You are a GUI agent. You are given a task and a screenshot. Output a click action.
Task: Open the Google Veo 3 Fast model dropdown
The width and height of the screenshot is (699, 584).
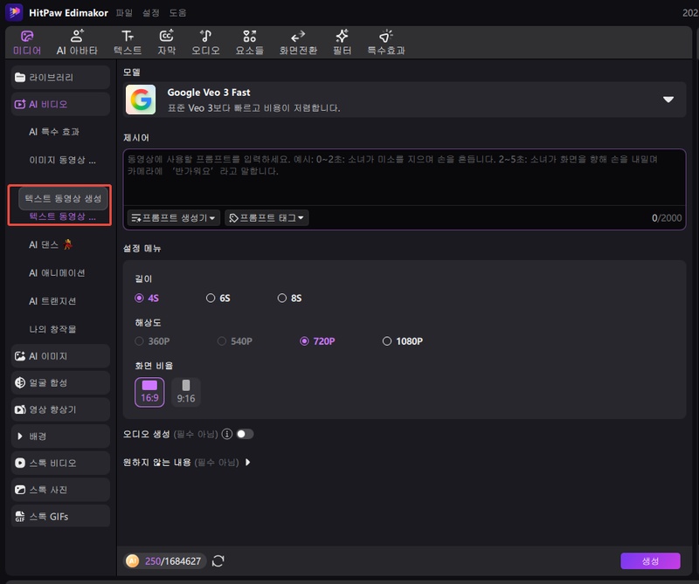coord(669,98)
